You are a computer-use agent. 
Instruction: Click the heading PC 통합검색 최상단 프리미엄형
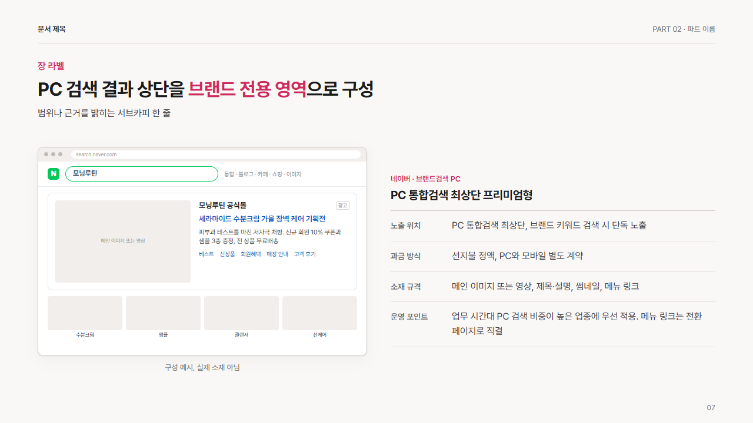(462, 195)
